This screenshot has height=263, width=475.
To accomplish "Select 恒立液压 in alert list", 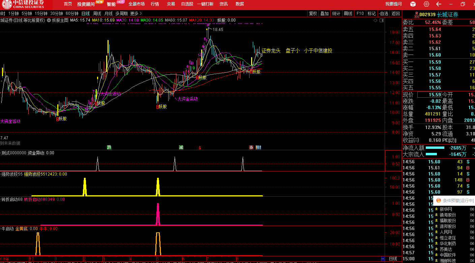I will pos(448,238).
